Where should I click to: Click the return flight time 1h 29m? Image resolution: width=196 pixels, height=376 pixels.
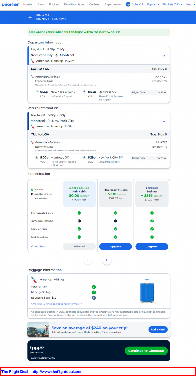[161, 158]
